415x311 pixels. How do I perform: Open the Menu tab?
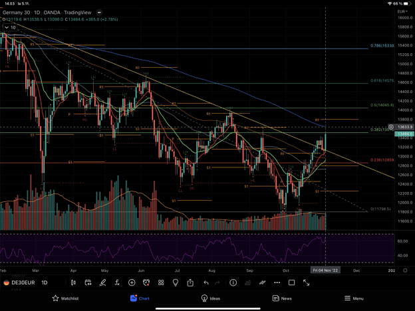click(353, 298)
